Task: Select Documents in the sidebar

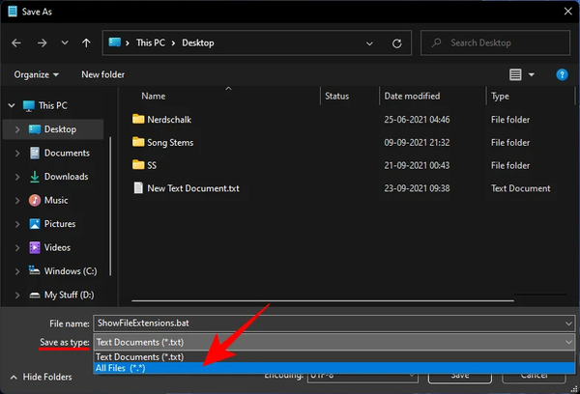Action: click(x=67, y=153)
